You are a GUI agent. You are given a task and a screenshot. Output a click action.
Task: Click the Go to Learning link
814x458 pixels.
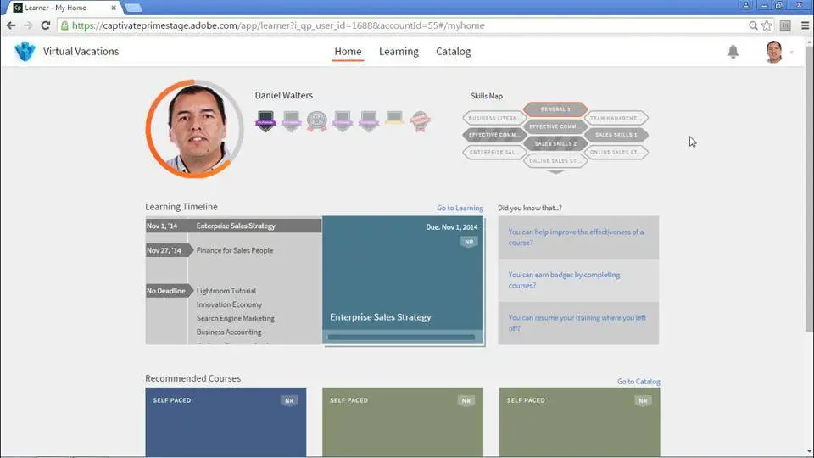point(460,208)
